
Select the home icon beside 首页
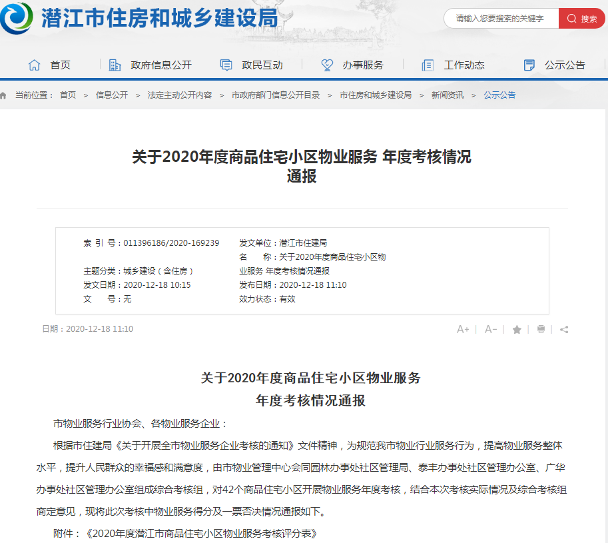(33, 65)
